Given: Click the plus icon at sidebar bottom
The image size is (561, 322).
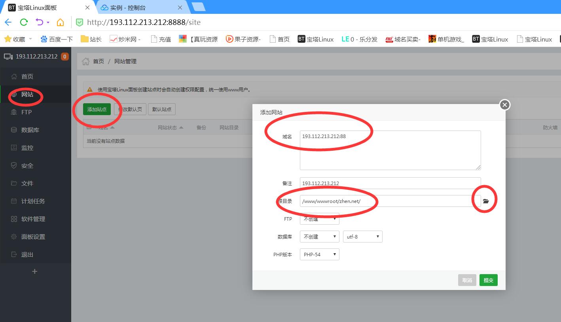Looking at the screenshot, I should [34, 271].
